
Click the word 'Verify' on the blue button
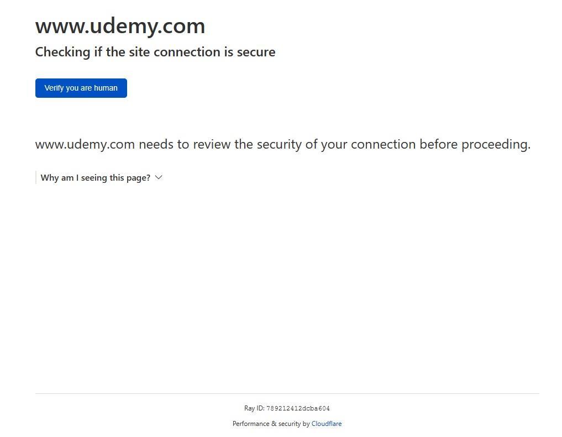(x=54, y=88)
